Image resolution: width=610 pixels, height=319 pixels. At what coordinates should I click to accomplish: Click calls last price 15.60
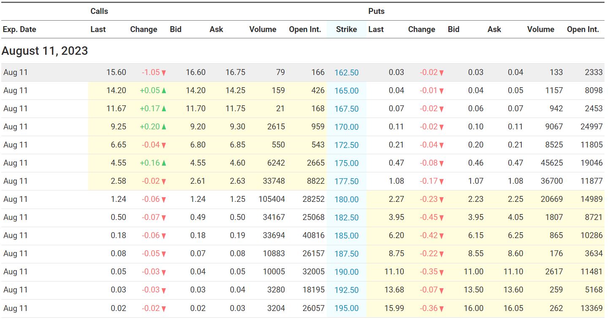point(116,72)
